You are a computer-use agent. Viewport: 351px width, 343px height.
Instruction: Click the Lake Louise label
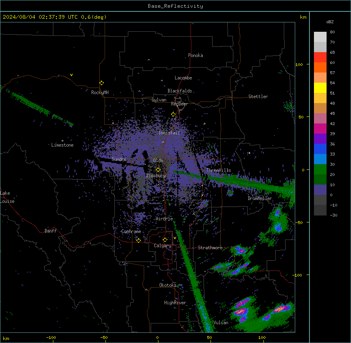pyautogui.click(x=7, y=197)
